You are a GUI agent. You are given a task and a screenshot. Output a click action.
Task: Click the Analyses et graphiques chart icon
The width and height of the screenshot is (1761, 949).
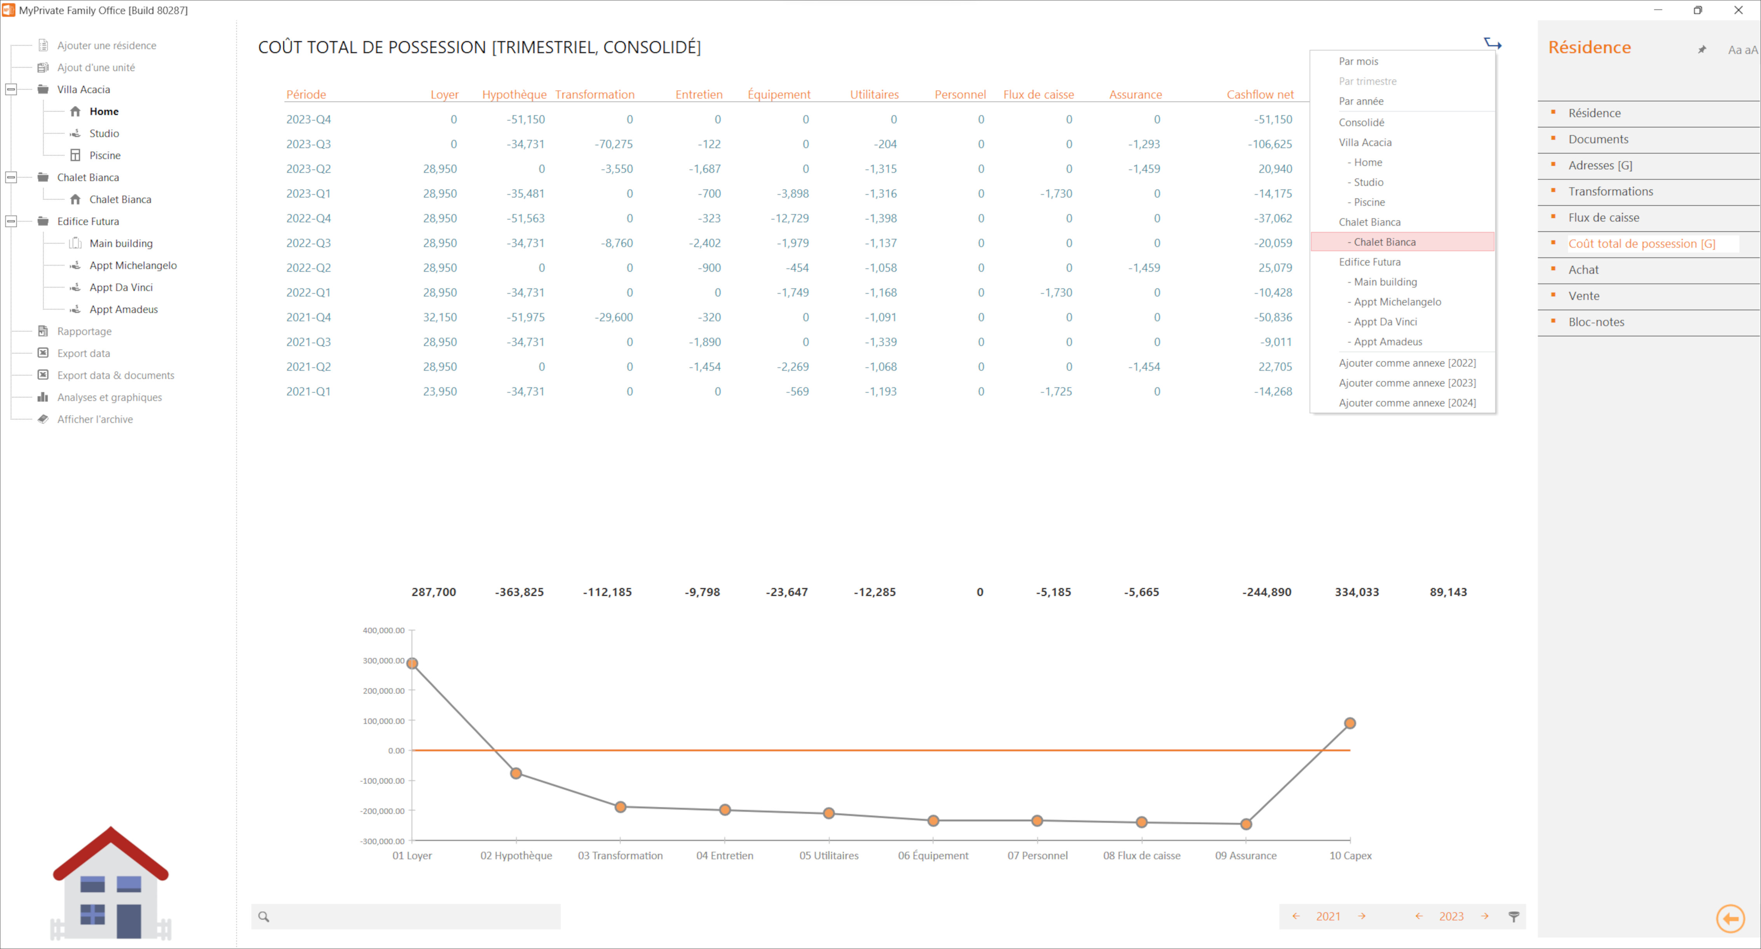click(43, 397)
